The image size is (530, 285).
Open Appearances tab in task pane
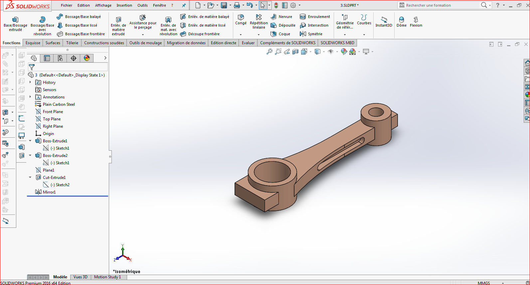point(527,95)
